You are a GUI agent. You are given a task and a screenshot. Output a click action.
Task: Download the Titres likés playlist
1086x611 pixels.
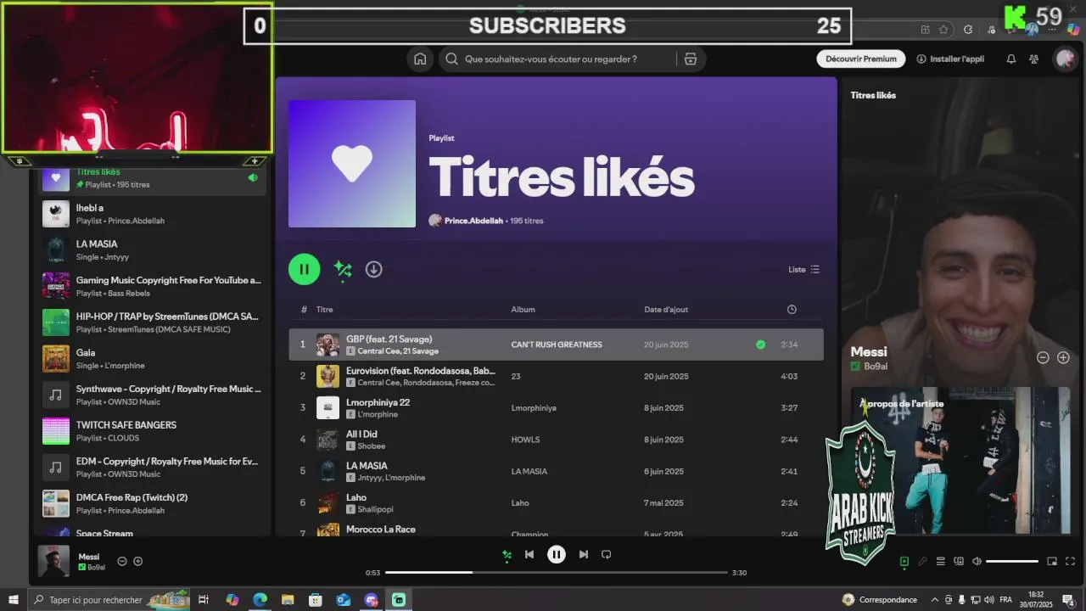tap(373, 269)
